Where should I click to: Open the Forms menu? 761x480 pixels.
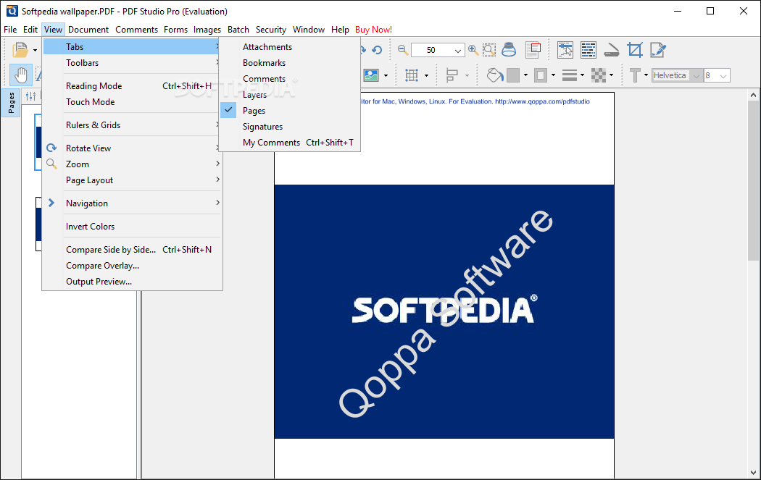coord(175,30)
